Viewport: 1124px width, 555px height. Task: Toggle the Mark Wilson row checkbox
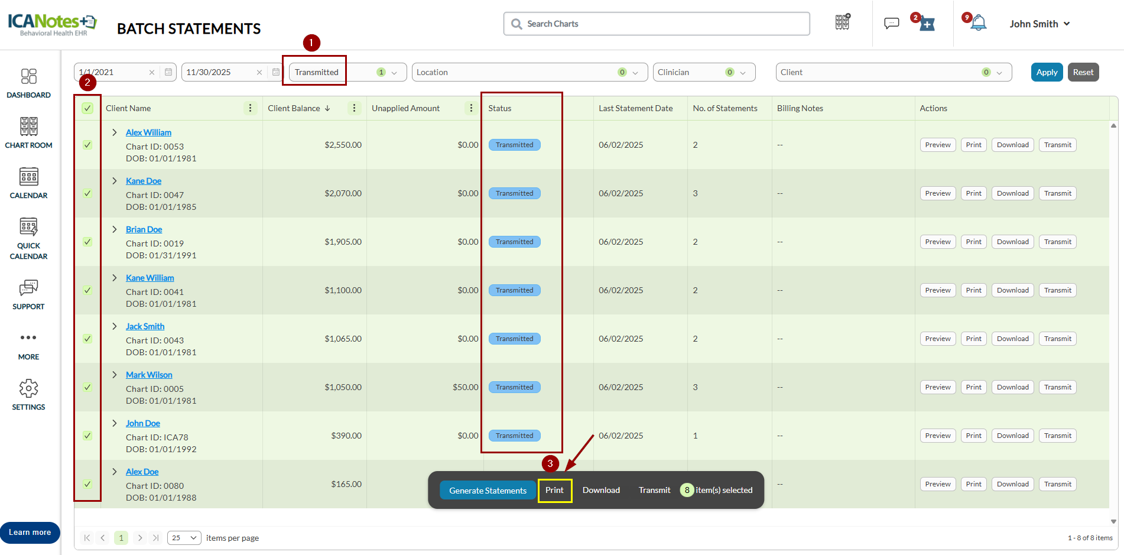(87, 387)
